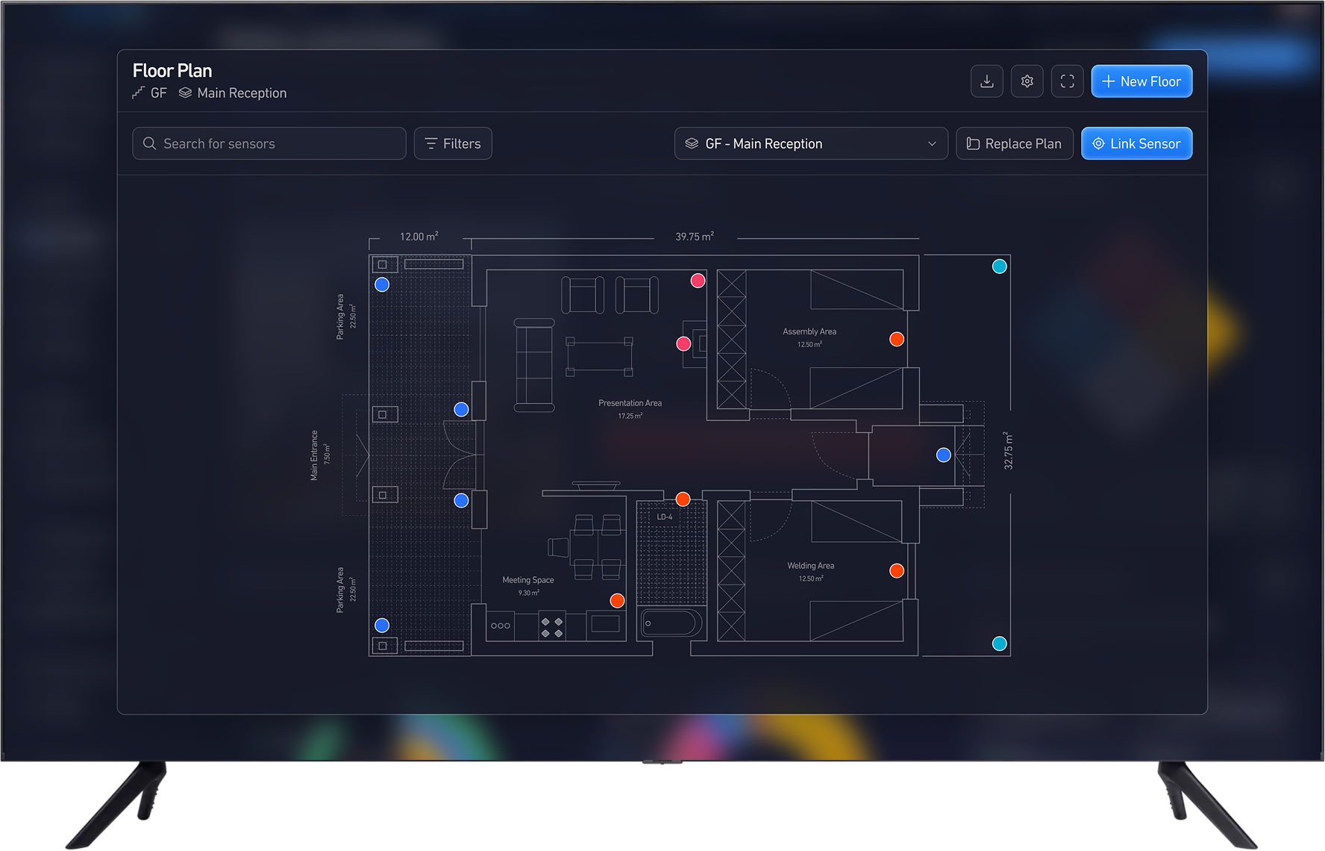Click the Floor Plan heading
This screenshot has height=851, width=1325.
tap(172, 70)
